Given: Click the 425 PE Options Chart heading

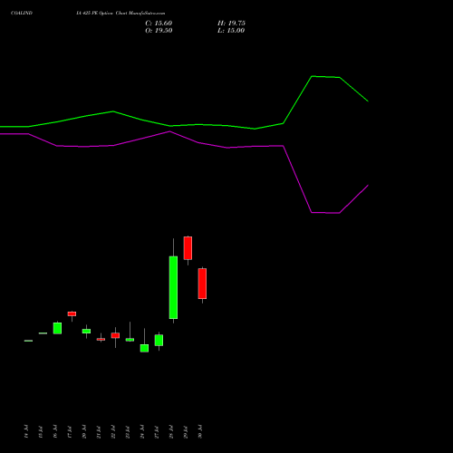Looking at the screenshot, I should (120, 13).
